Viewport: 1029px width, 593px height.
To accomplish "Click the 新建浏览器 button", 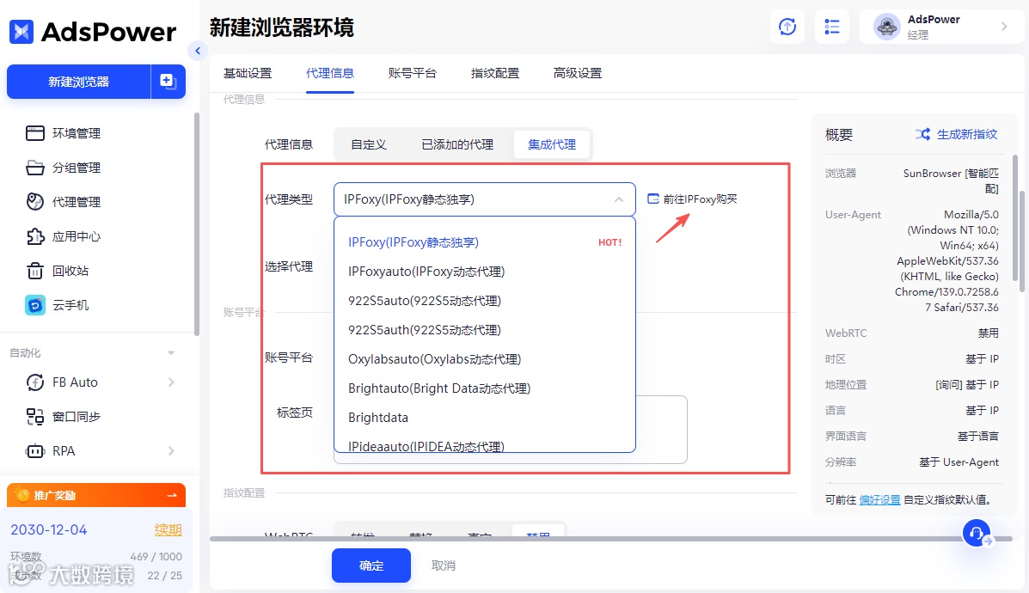I will coord(79,82).
